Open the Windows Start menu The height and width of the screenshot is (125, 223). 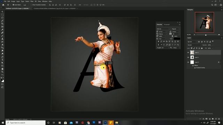pyautogui.click(x=3, y=123)
